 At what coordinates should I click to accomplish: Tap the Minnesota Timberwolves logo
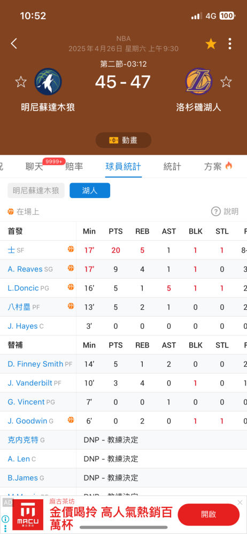click(x=48, y=82)
